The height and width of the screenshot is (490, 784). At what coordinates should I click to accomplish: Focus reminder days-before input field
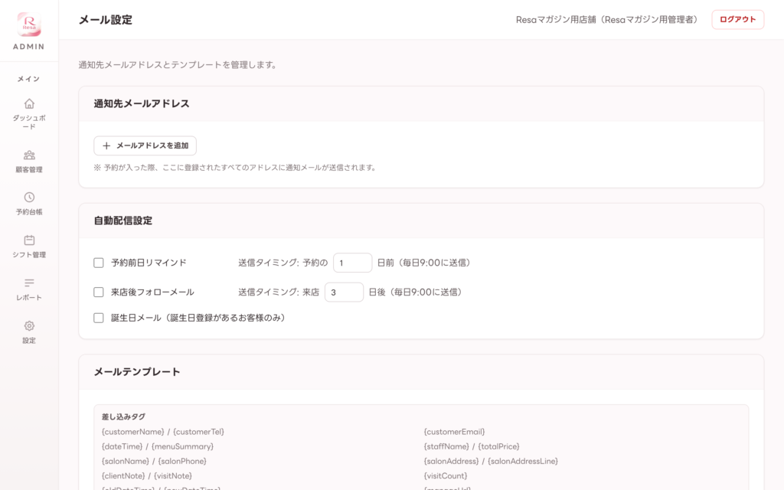(352, 263)
